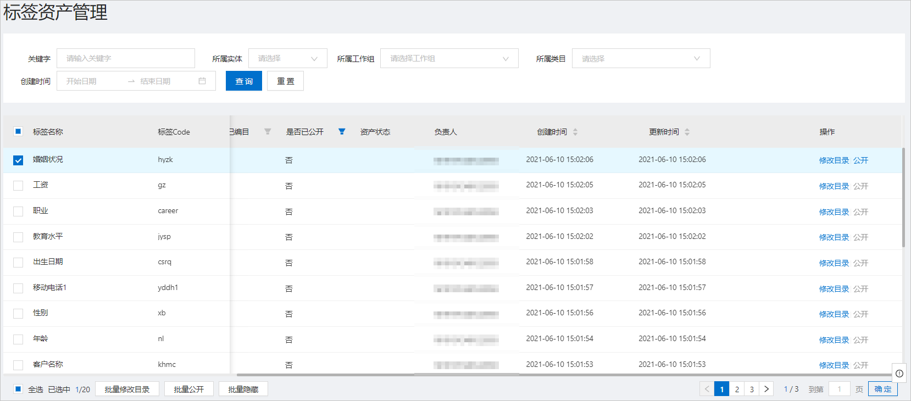Open the 所属实体 dropdown
Image resolution: width=911 pixels, height=401 pixels.
coord(288,58)
